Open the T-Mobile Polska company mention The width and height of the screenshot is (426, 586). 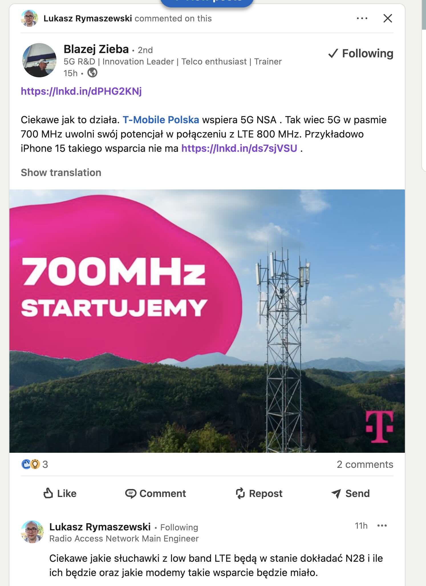click(161, 120)
